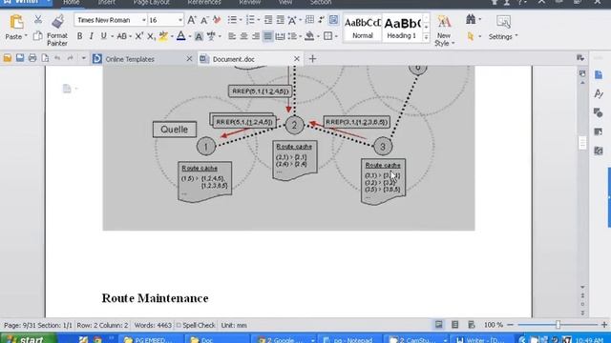Screen dimensions: 611x343
Task: Switch to the Document.doc tab
Action: click(233, 59)
